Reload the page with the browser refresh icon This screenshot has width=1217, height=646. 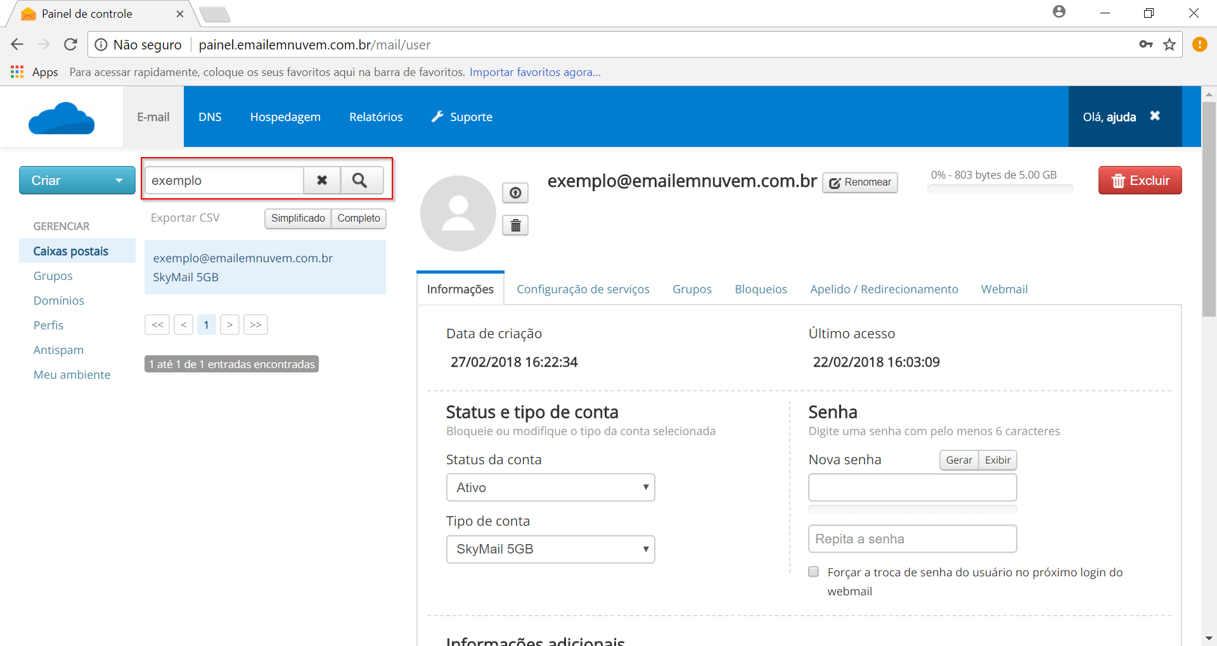coord(70,44)
